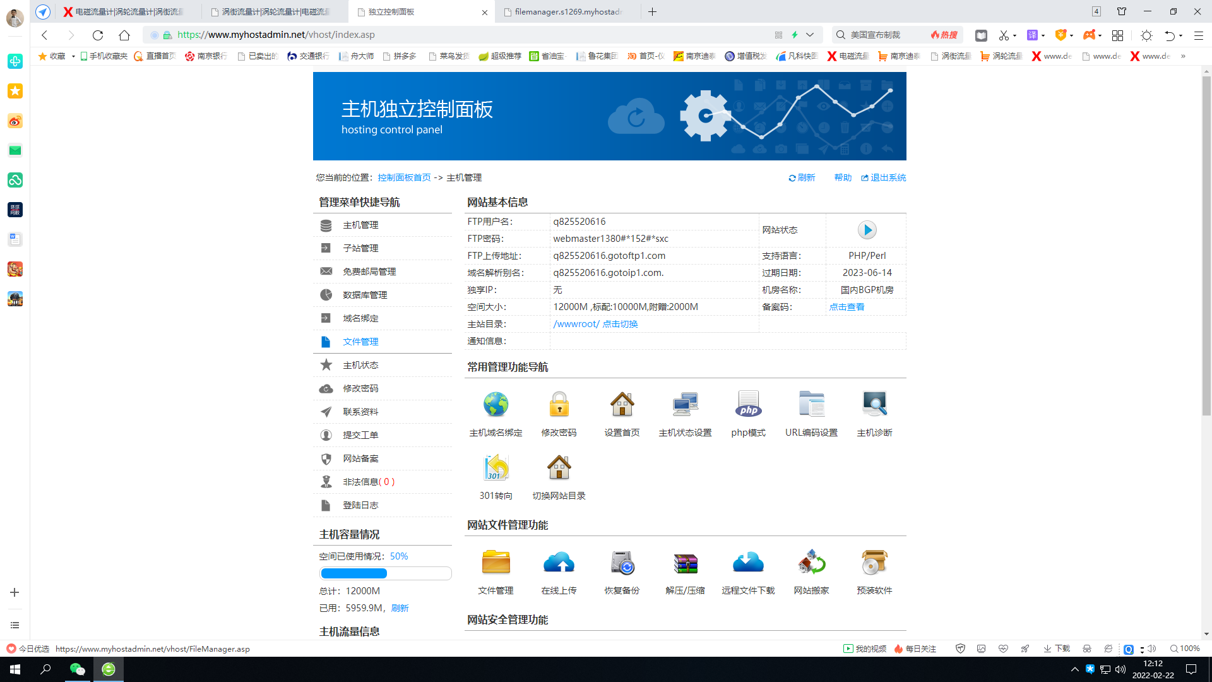Viewport: 1212px width, 682px height.
Task: Open the 文件管理 folder icon
Action: (x=496, y=561)
